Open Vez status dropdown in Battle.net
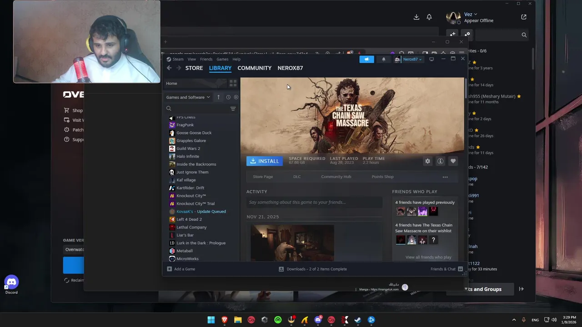Screen dimensions: 582x327 pos(470,15)
